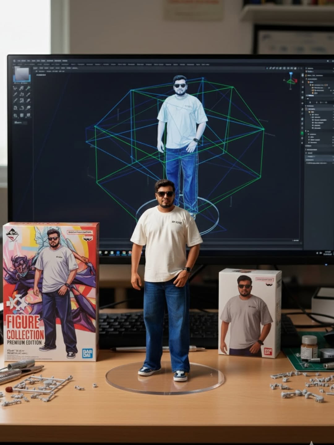The image size is (334, 445).
Task: Select the first tool in the left toolbox grid
Action: [x=15, y=88]
